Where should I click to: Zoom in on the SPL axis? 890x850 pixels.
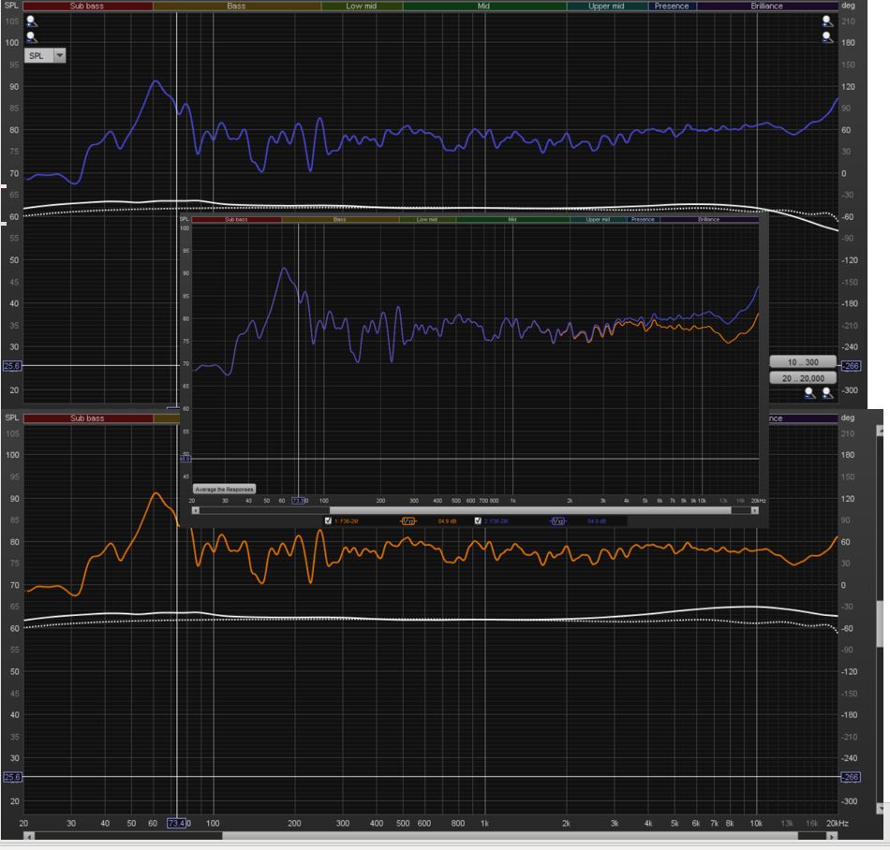click(x=32, y=21)
